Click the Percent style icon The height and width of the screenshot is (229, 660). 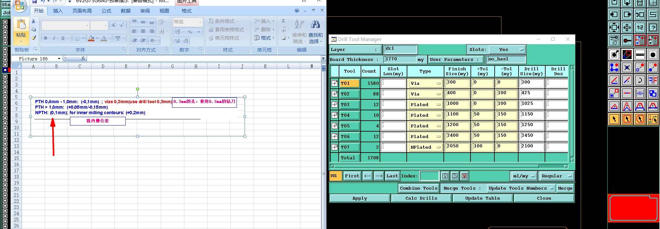190,32
